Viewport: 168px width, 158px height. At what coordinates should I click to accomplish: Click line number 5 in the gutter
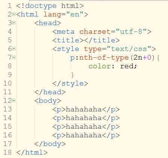coord(10,40)
